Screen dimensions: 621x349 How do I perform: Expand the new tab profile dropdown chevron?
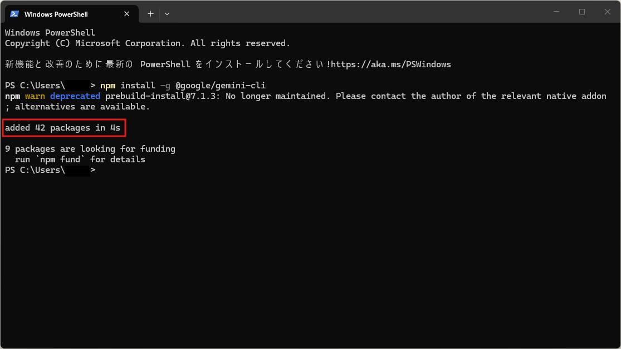[167, 14]
